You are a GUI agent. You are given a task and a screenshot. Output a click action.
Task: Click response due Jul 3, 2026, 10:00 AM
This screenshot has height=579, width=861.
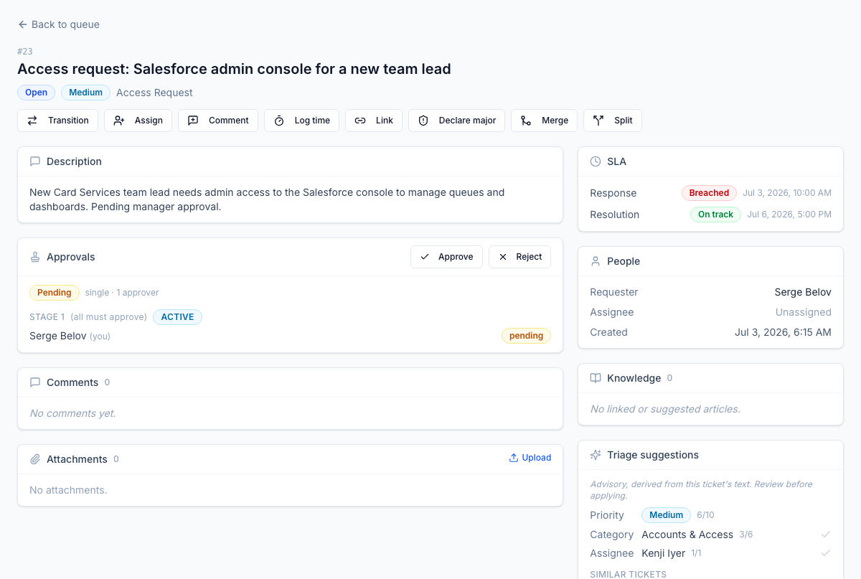click(787, 193)
